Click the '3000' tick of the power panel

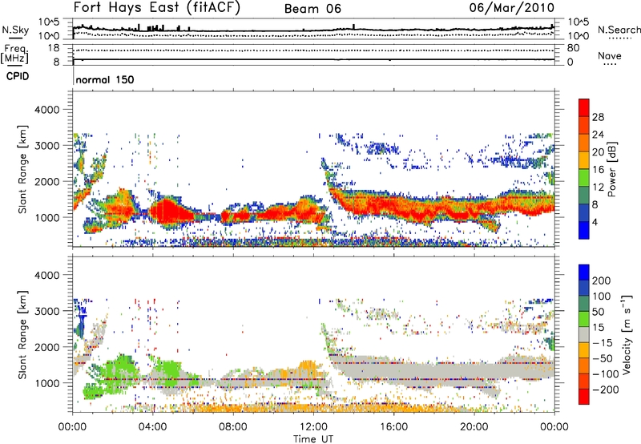pos(46,146)
